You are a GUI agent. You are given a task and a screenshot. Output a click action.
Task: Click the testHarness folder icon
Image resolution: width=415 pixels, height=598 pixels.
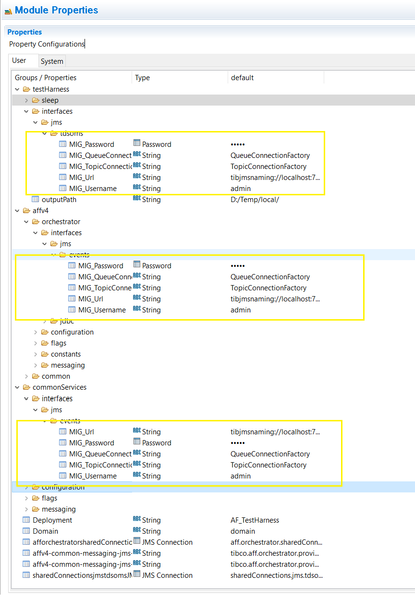tap(26, 89)
